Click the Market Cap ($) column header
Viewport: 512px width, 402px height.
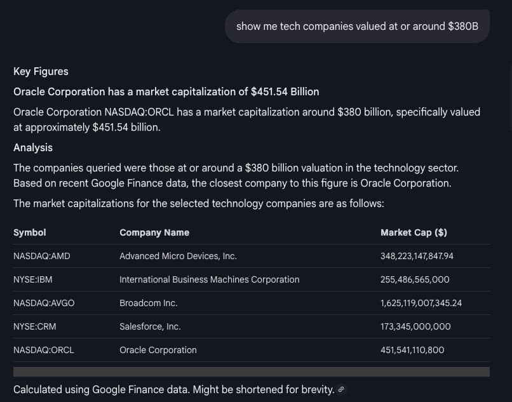[x=414, y=232]
